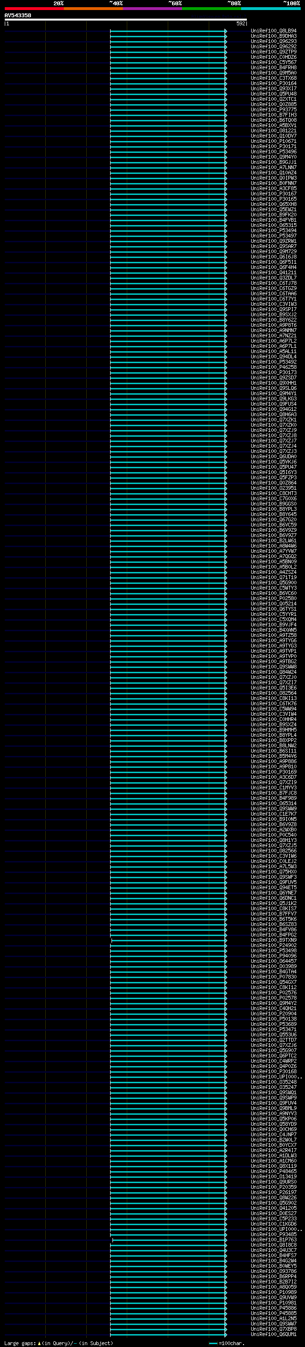Screen dimensions: 305x1347
Task: Click the query end position 592
Action: [x=240, y=23]
